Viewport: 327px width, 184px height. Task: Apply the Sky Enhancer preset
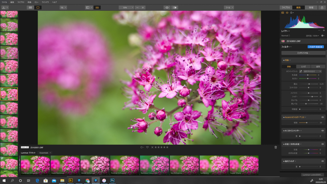(x=184, y=165)
